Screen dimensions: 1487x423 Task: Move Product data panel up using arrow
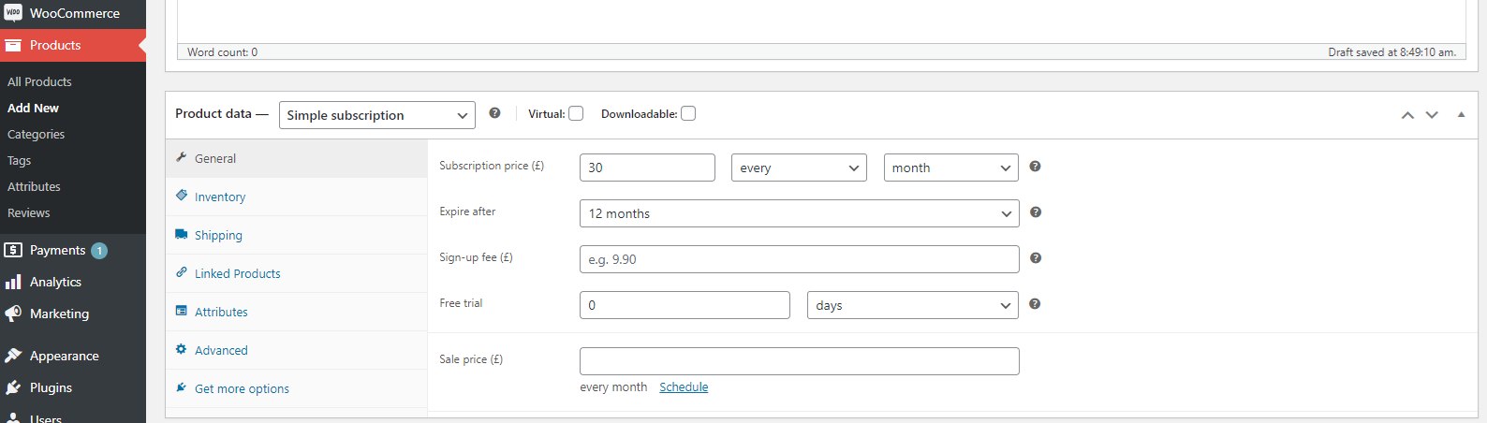(x=1406, y=115)
